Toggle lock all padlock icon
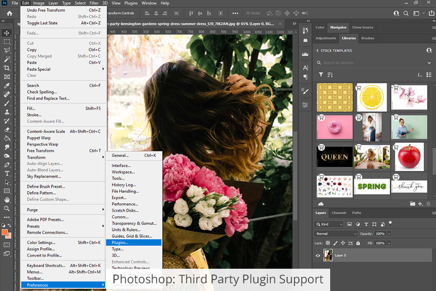Viewport: 436px width, 291px height. (358, 243)
